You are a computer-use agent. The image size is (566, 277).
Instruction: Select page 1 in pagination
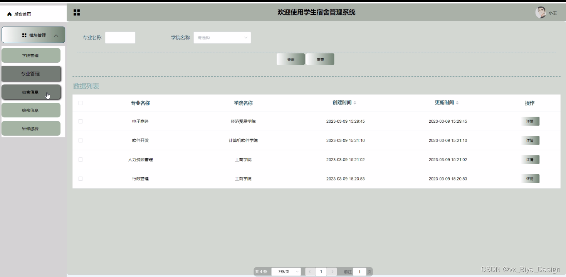coord(321,272)
